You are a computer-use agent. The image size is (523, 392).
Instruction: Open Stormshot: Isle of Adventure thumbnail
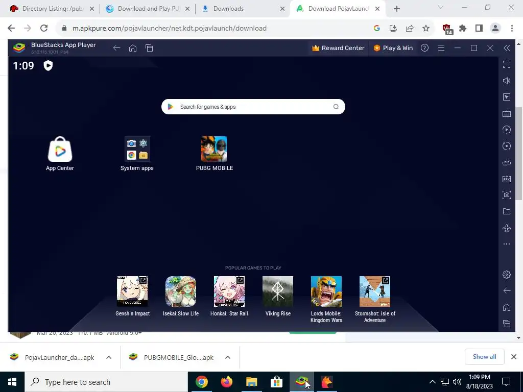[x=375, y=291]
